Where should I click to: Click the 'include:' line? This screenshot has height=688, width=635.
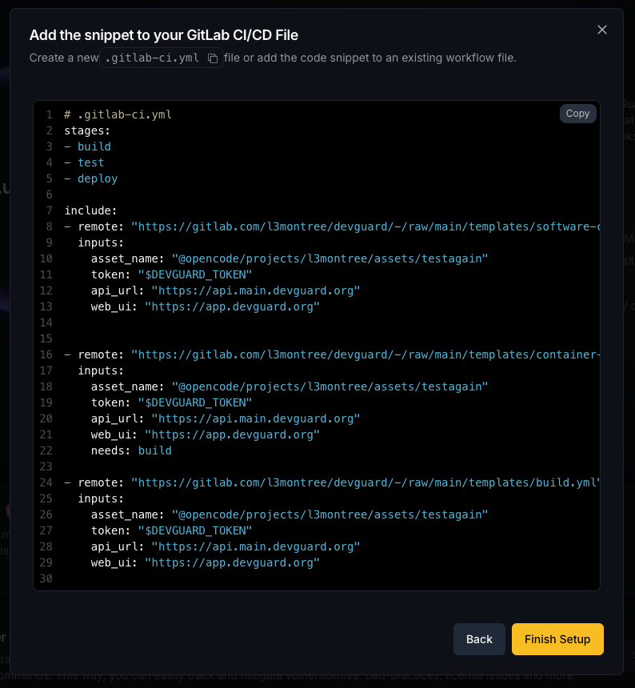[91, 210]
